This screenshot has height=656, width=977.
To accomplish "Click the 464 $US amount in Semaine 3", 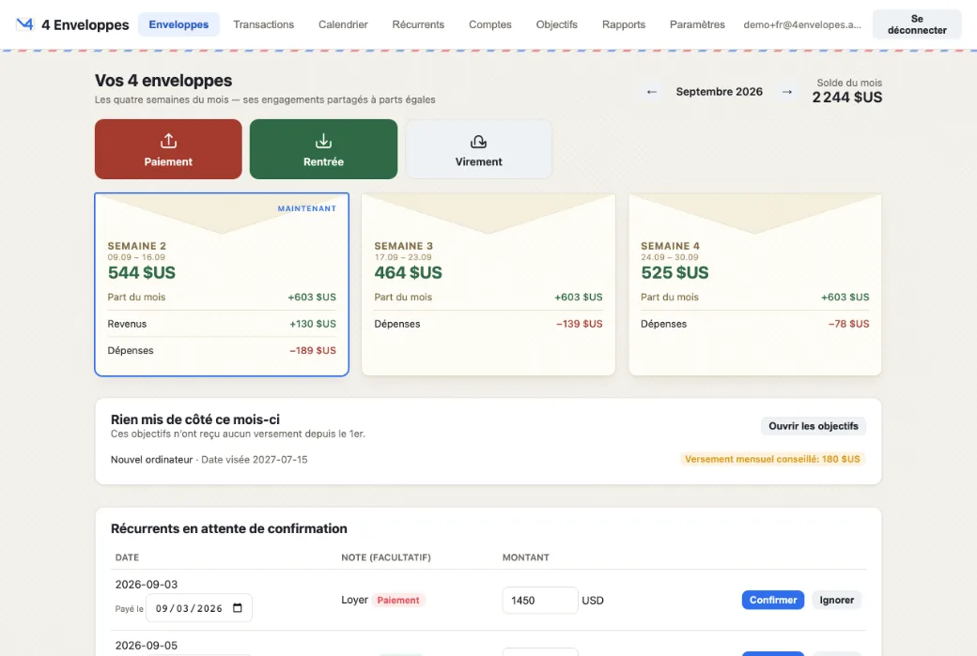I will coord(408,272).
